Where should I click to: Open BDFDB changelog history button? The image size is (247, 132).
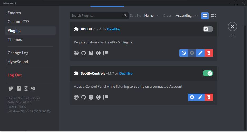click(184, 53)
